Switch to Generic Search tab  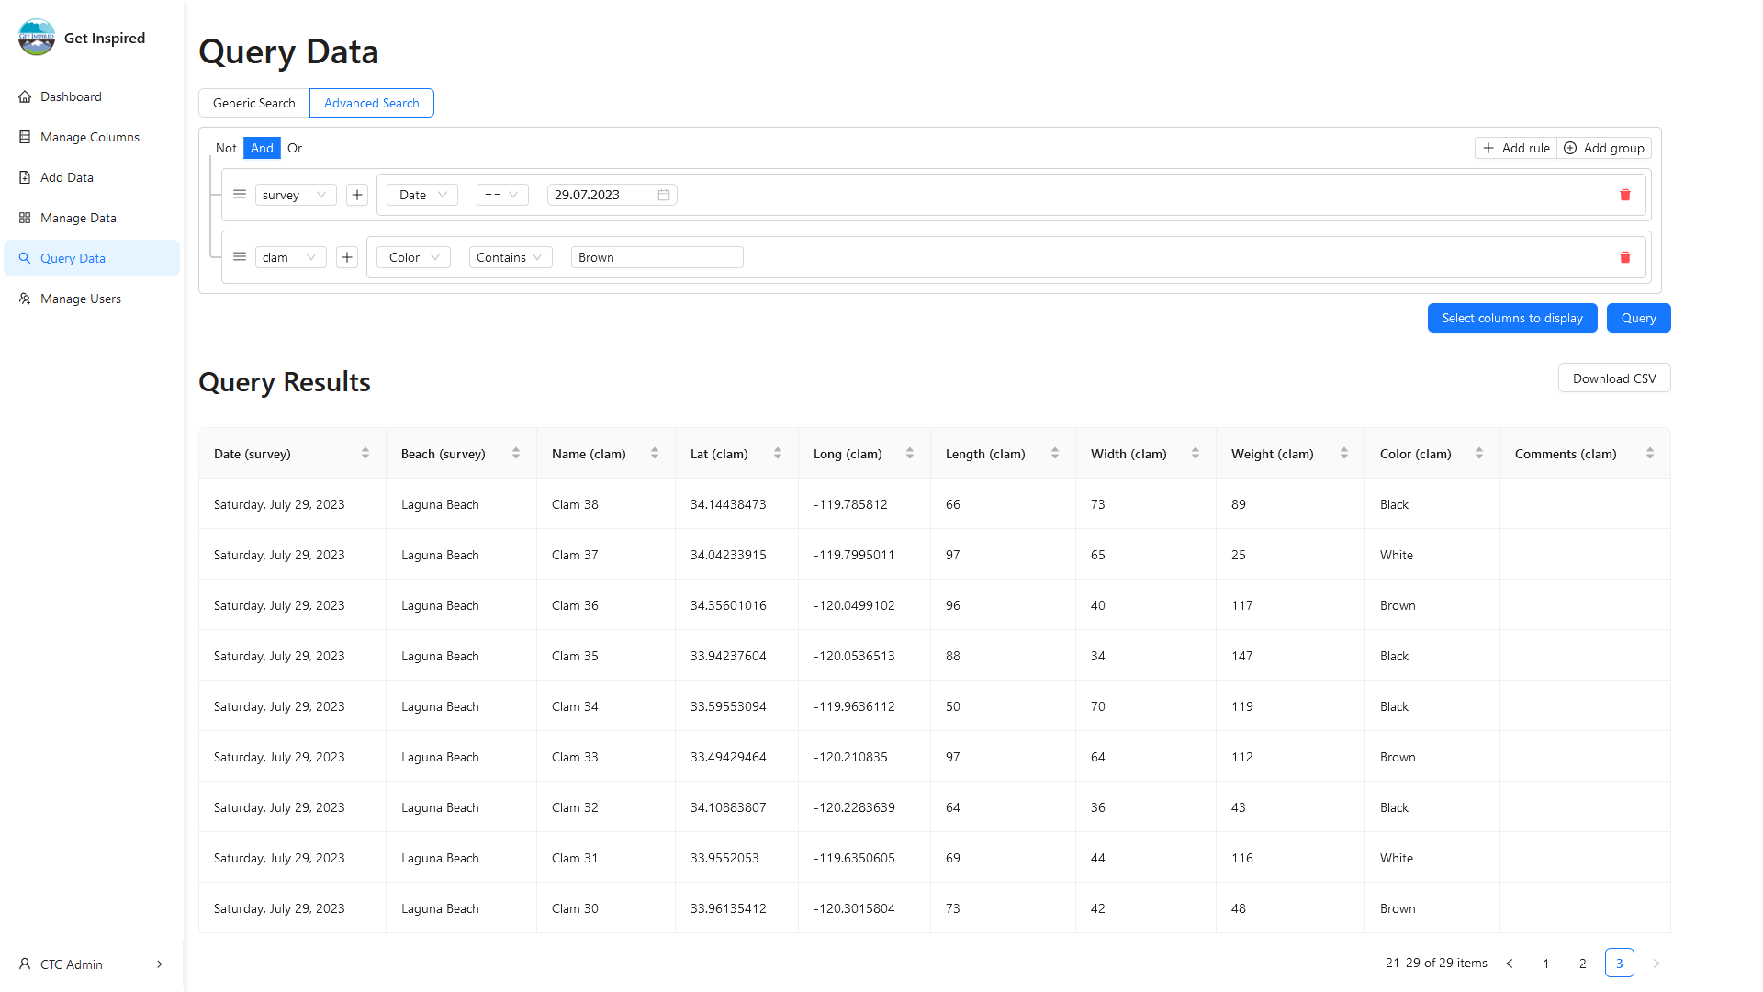[x=253, y=103]
